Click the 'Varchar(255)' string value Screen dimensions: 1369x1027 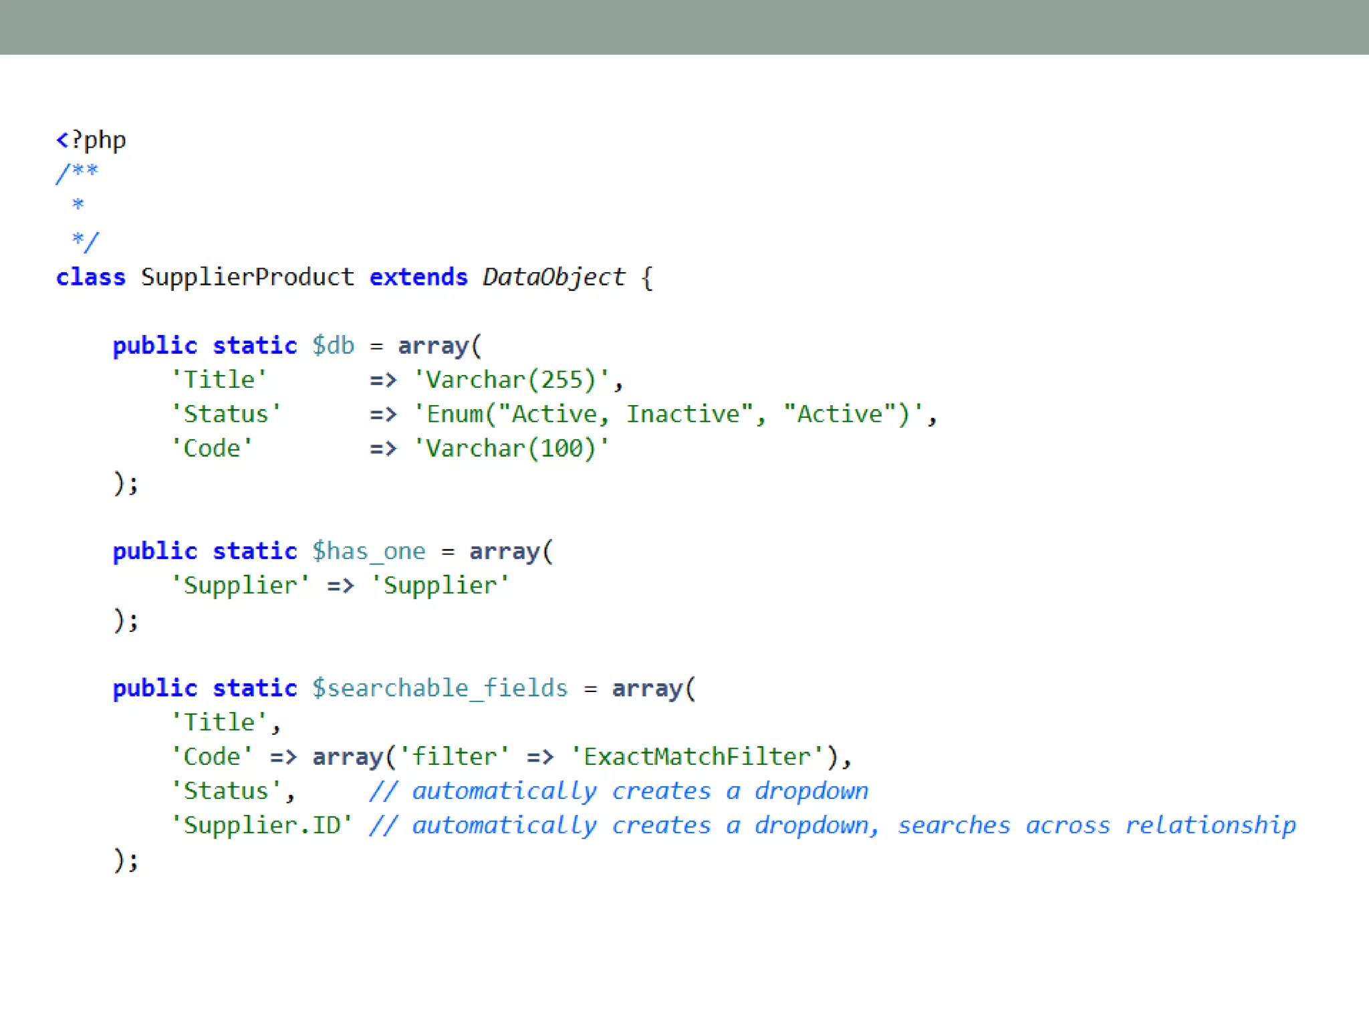coord(511,380)
